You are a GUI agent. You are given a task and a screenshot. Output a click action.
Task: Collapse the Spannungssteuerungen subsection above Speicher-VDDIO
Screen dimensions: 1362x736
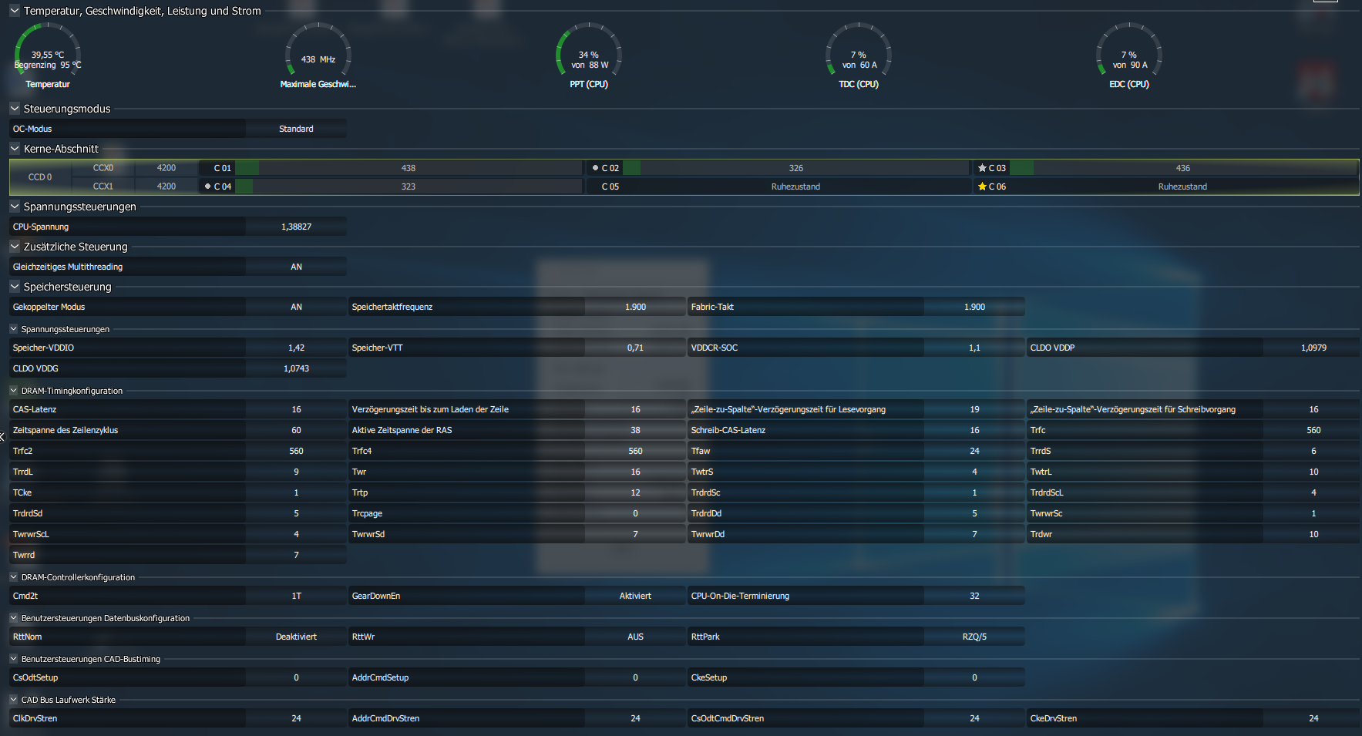14,329
